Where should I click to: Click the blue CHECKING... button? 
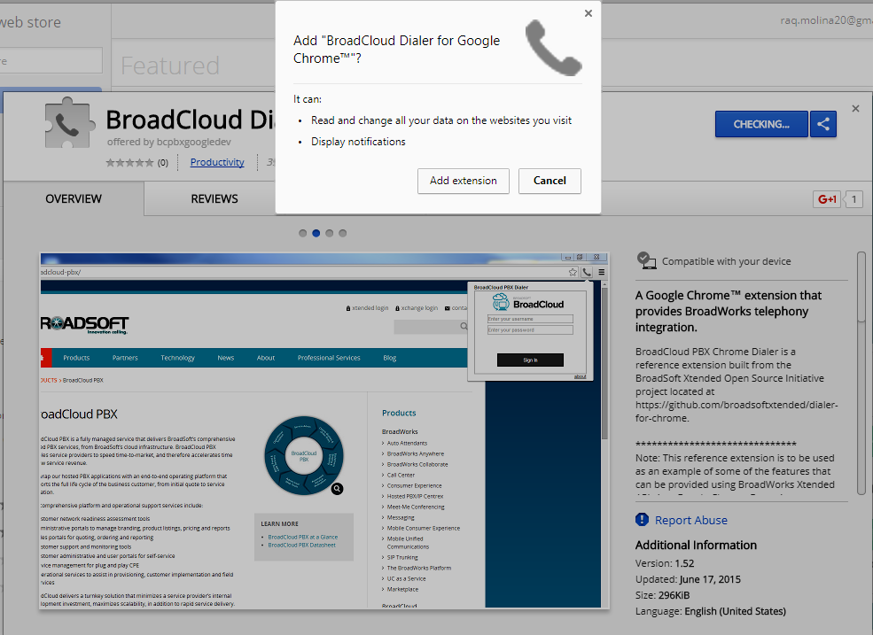point(761,124)
